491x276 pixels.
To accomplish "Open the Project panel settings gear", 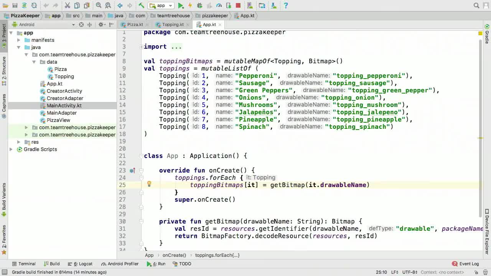I will [101, 25].
